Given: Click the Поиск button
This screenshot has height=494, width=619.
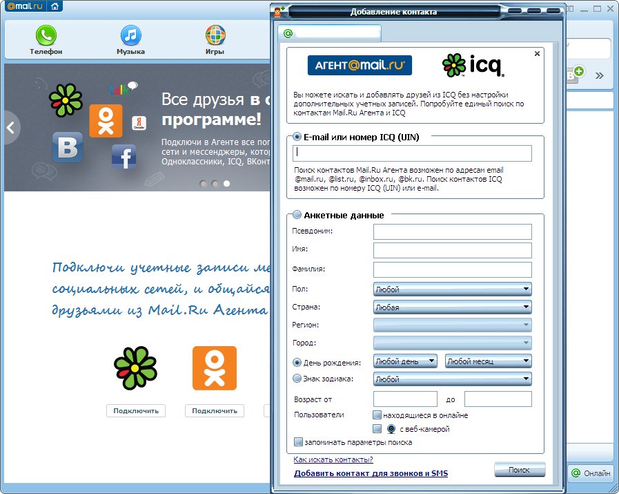Looking at the screenshot, I should pos(520,470).
